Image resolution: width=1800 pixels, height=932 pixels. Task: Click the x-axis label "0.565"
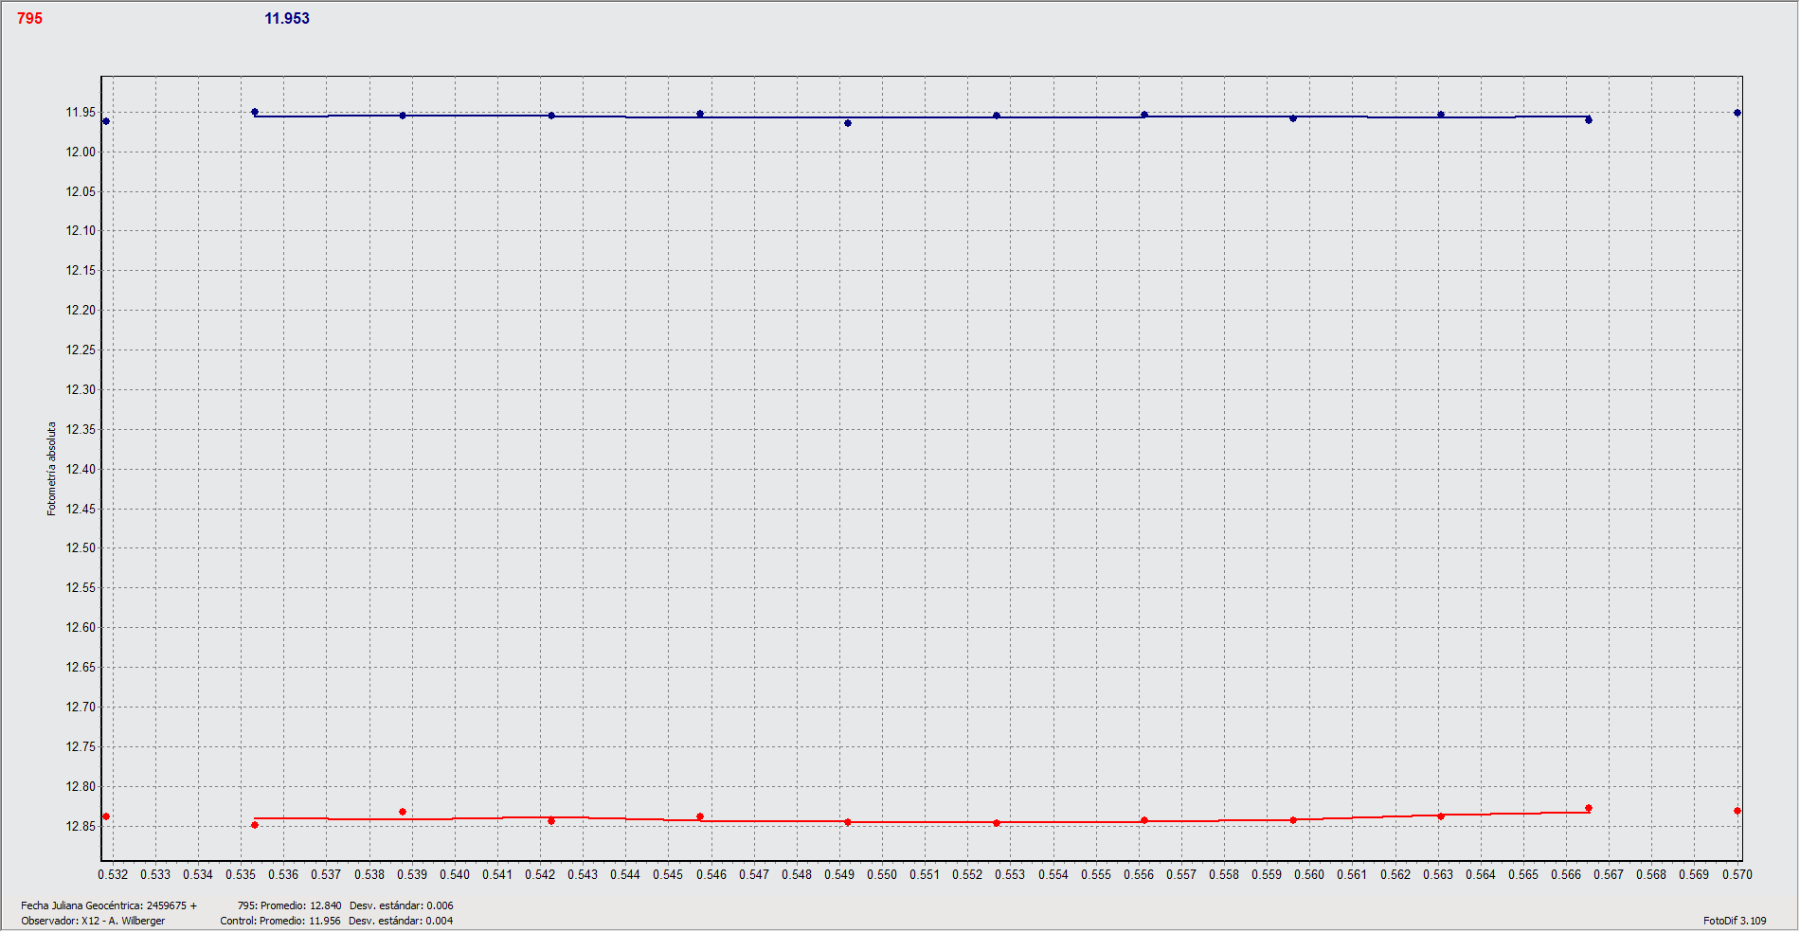tap(1523, 874)
